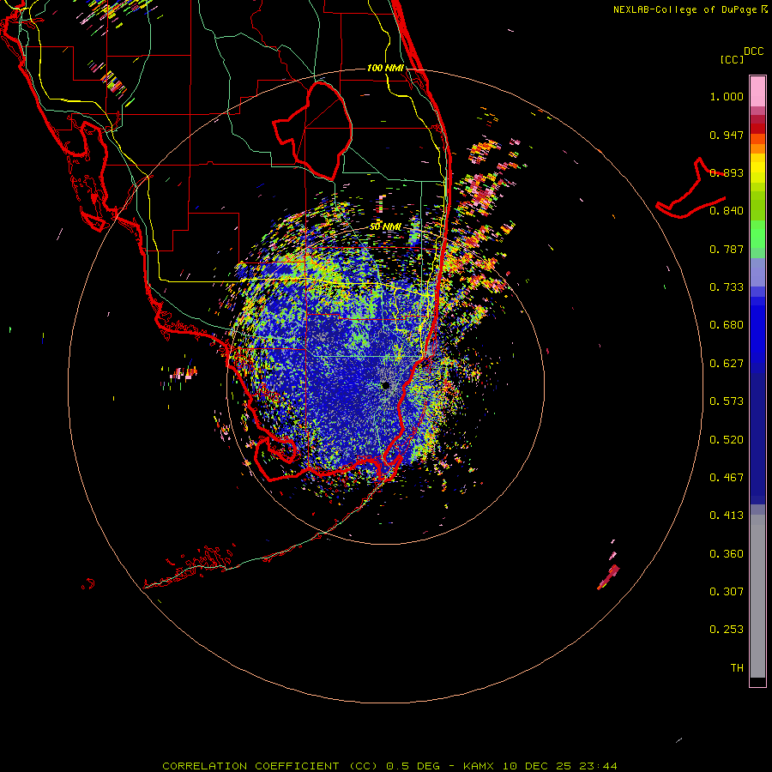Click the orange segment of the color bar
Viewport: 772px width, 772px height.
[757, 143]
